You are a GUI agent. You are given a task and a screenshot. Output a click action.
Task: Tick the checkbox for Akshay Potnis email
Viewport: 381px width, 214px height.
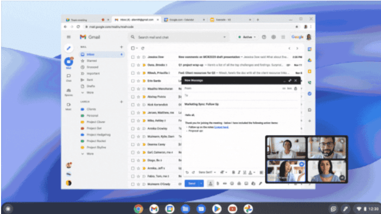pos(132,97)
